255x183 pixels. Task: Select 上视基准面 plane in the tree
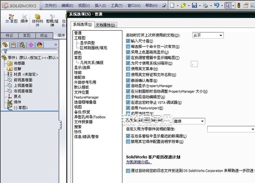click(23, 85)
